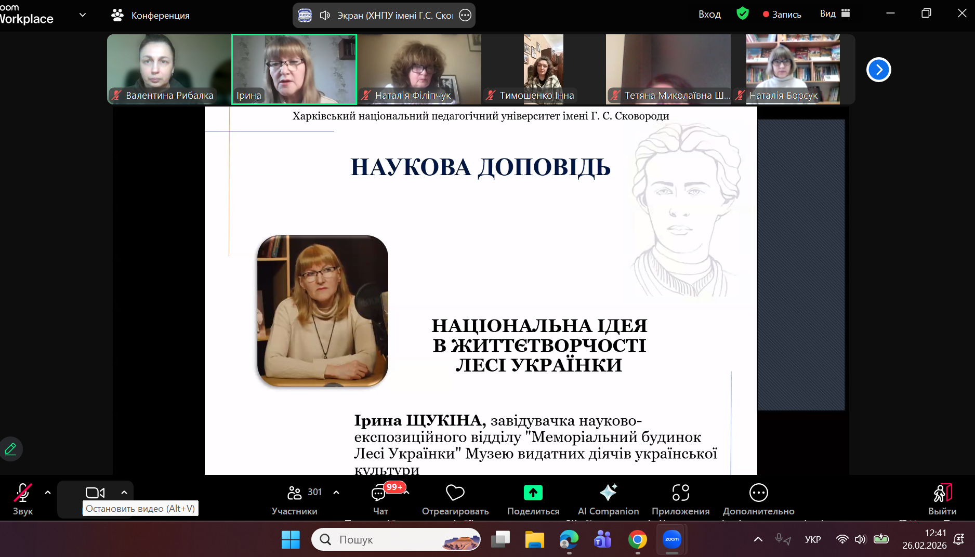Open the Participants list

295,499
